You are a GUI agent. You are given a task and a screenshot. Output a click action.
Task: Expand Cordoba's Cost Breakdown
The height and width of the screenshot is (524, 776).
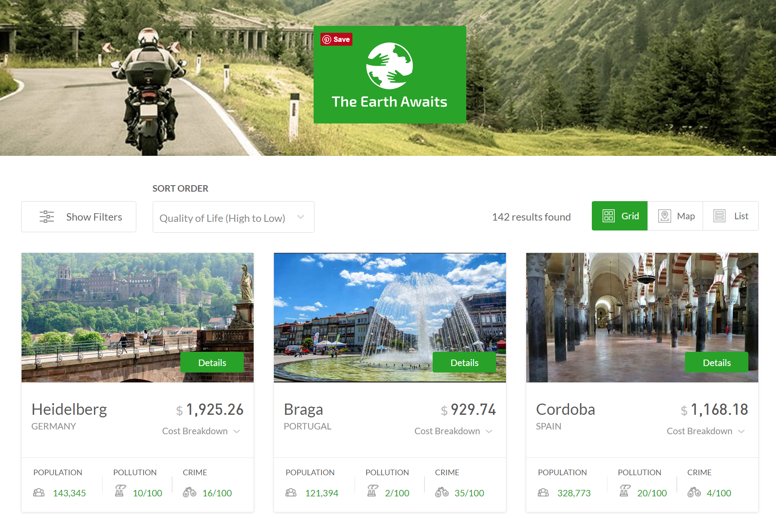(x=706, y=431)
